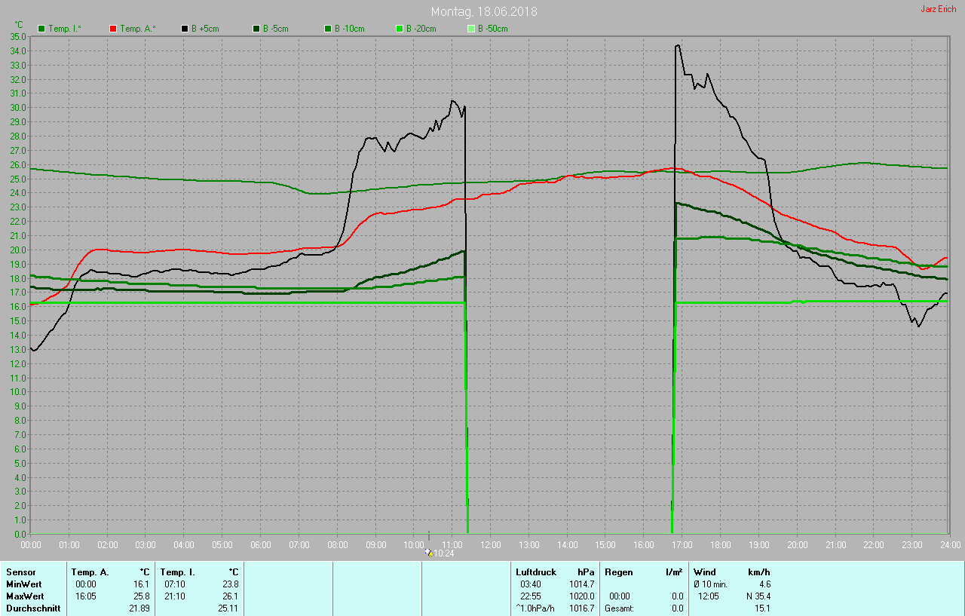The width and height of the screenshot is (965, 616).
Task: Click the '22:55' time of maximum pressure
Action: pos(531,596)
